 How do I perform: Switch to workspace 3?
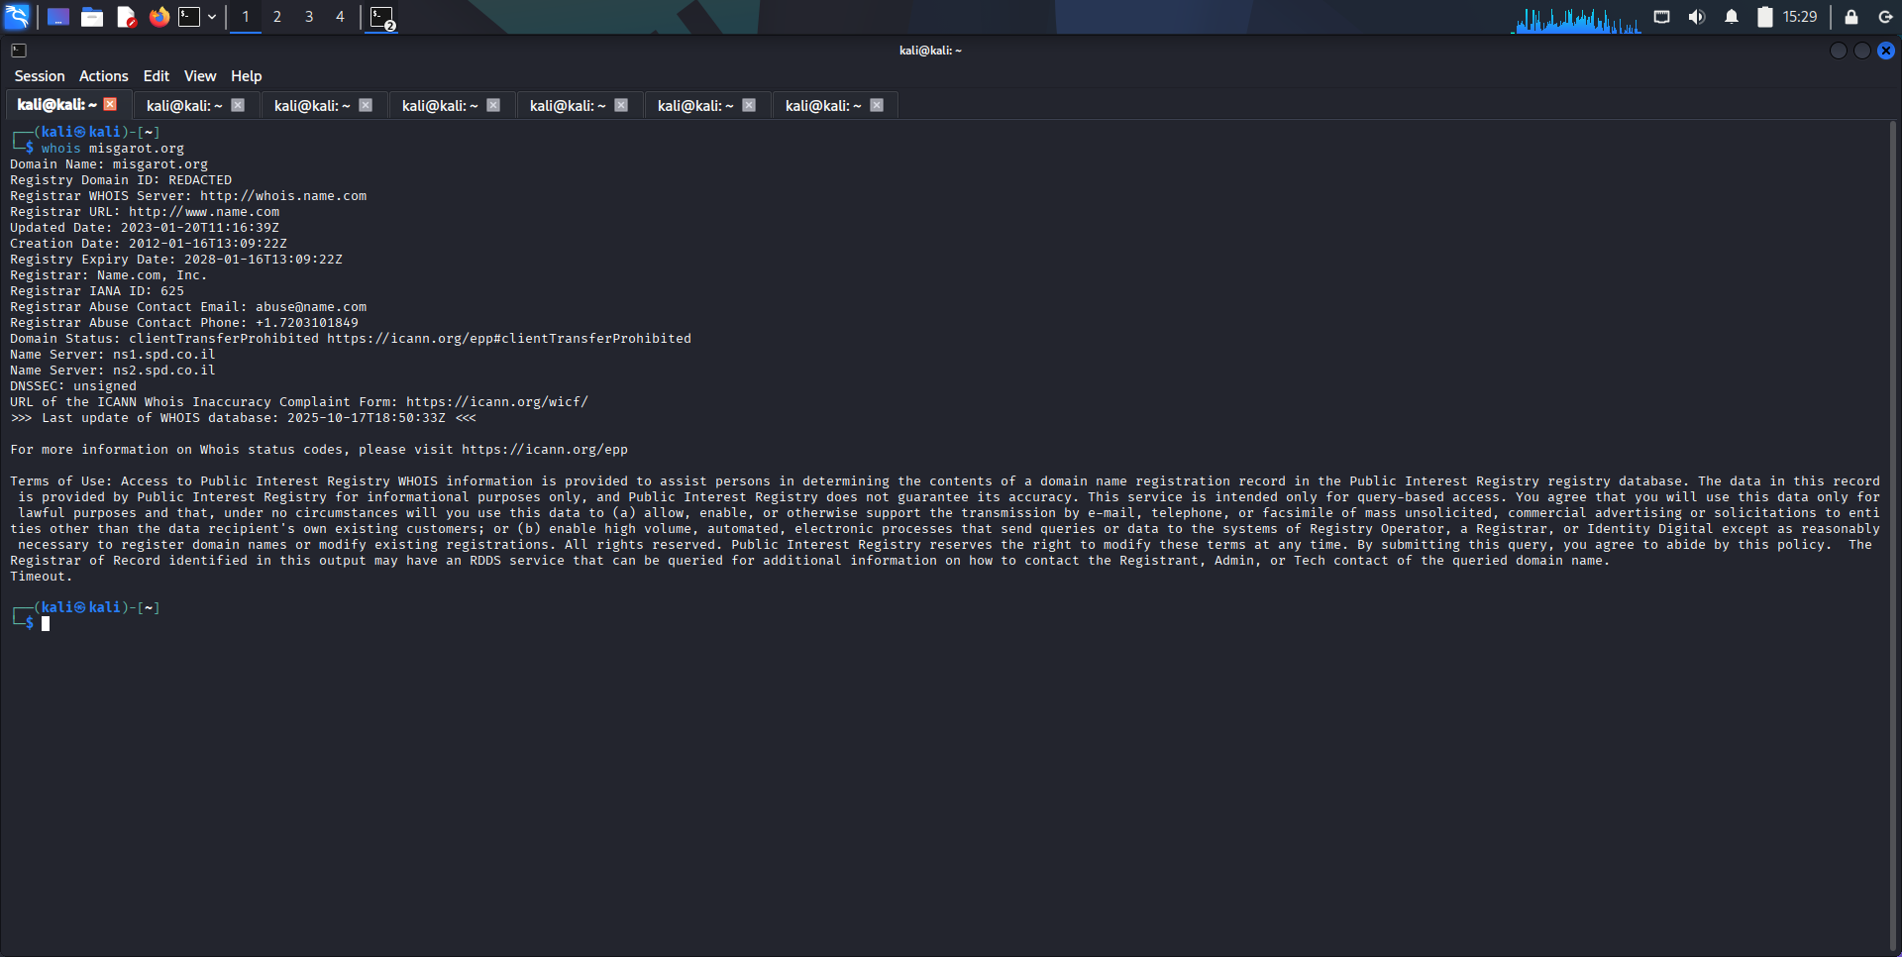pos(309,17)
